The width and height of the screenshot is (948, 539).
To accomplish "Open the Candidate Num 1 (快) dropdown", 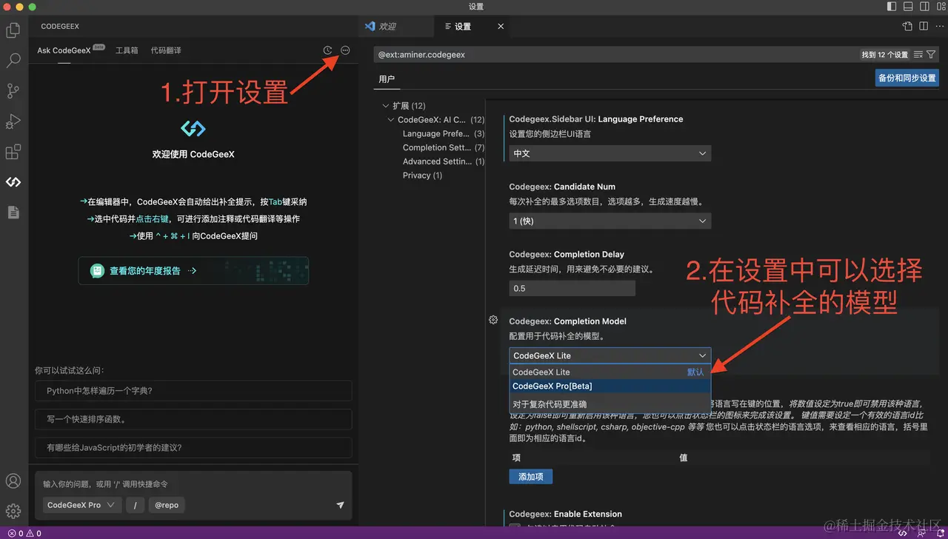I will point(610,221).
